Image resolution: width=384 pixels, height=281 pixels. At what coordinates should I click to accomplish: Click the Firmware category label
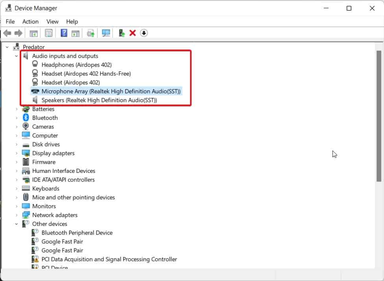pyautogui.click(x=44, y=162)
